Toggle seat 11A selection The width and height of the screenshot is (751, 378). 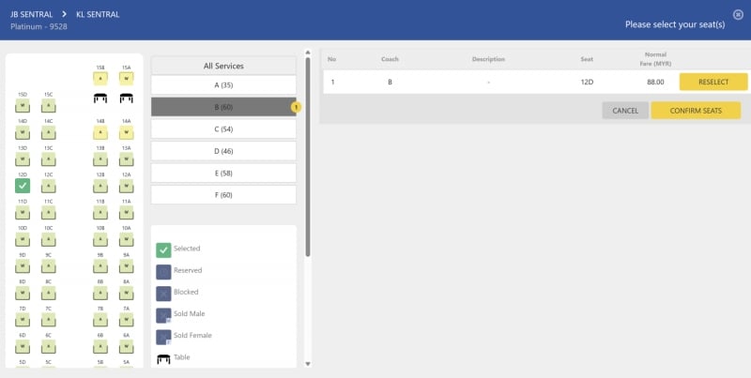tap(126, 213)
